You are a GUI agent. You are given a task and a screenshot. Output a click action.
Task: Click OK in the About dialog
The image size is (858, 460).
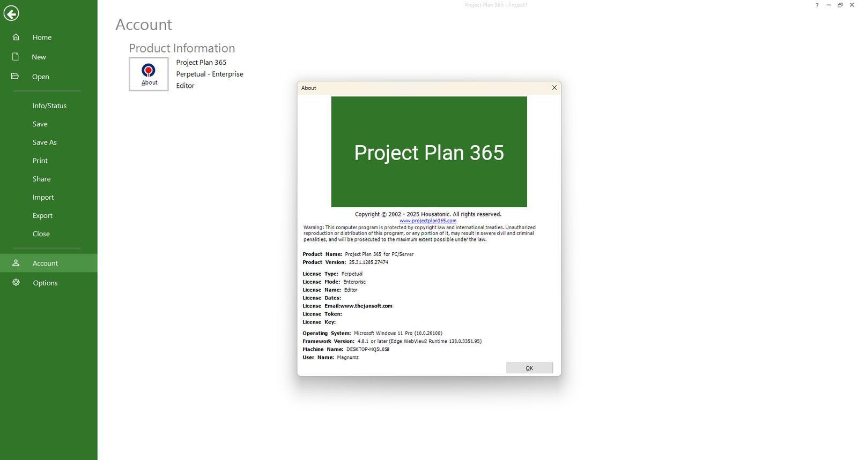pyautogui.click(x=529, y=368)
